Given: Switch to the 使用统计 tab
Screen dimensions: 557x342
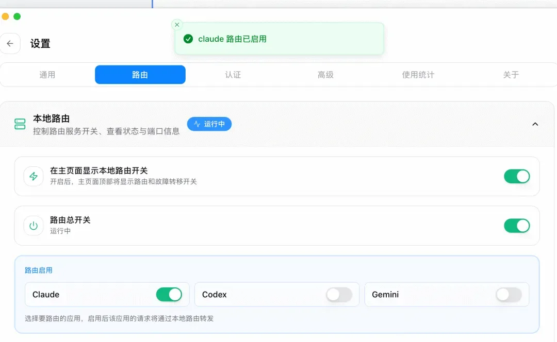Looking at the screenshot, I should pos(418,75).
